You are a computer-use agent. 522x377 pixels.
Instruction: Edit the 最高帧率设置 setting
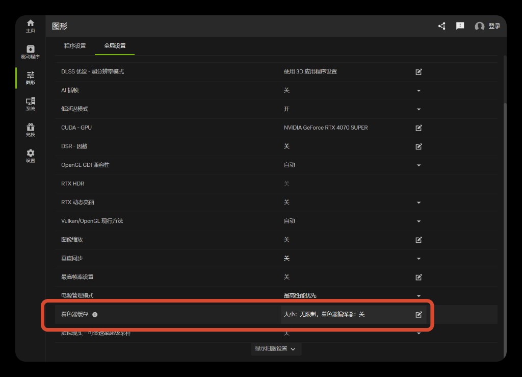point(419,277)
